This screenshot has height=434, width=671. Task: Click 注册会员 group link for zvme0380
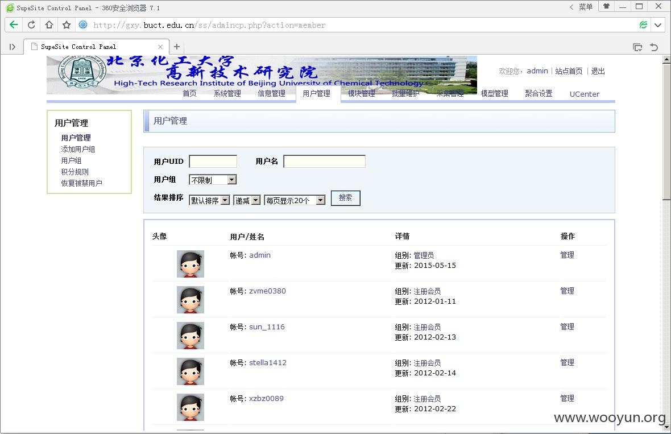pos(427,291)
